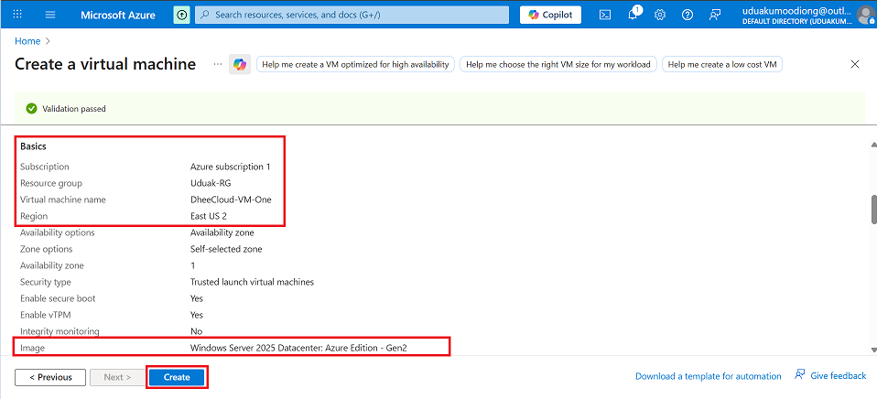This screenshot has height=399, width=877.
Task: Click the Create button
Action: (177, 377)
